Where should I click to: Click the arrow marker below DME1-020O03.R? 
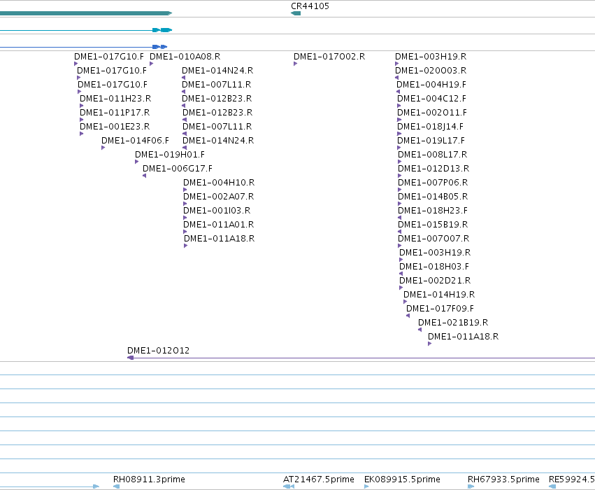[x=397, y=78]
